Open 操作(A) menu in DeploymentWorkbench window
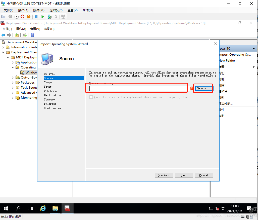Screen dimensions: 258x220 (x=21, y=29)
